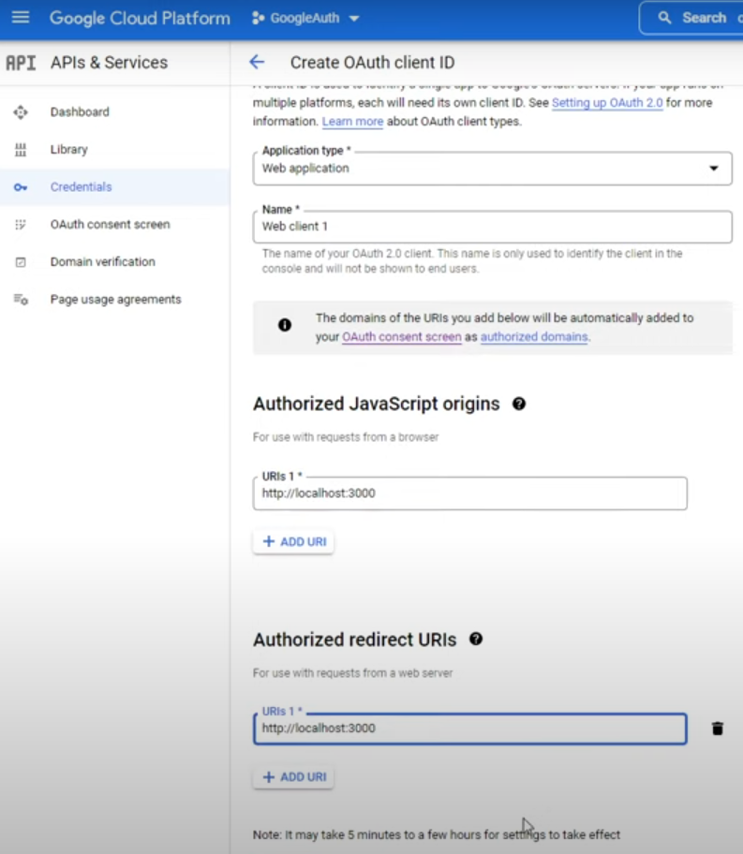
Task: Open OAuth consent screen sidebar item
Action: coord(110,225)
